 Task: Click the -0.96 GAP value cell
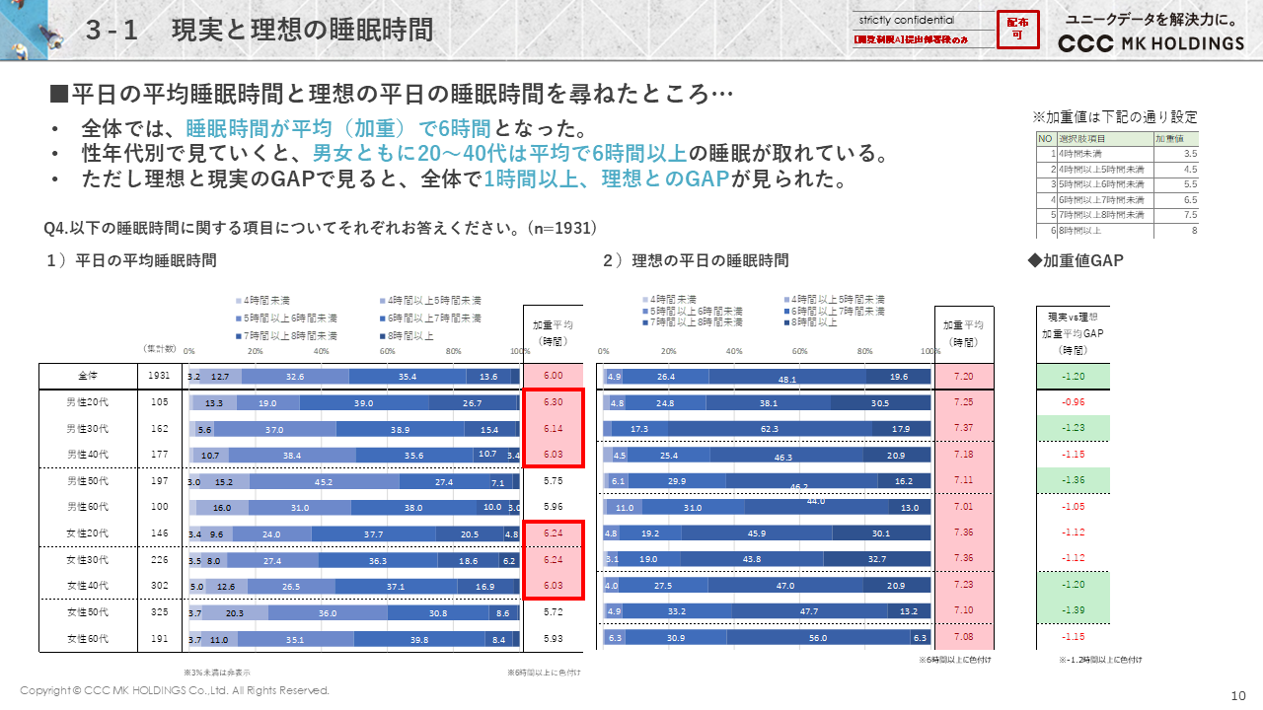point(1072,402)
